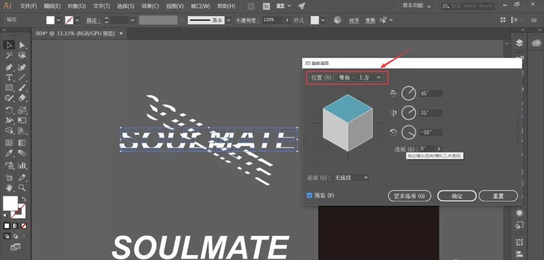
Task: Open the 文件(F) menu
Action: (x=28, y=6)
